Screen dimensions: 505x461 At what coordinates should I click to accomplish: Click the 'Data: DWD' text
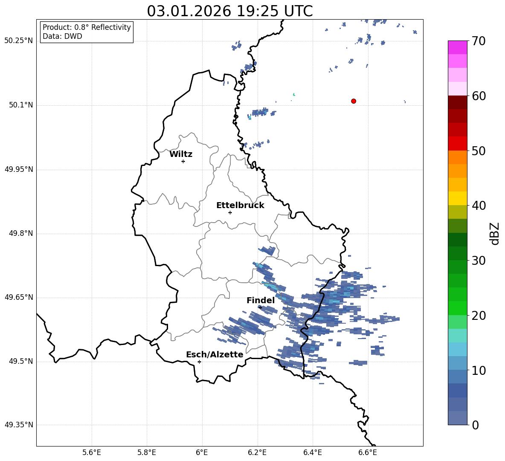(x=62, y=36)
